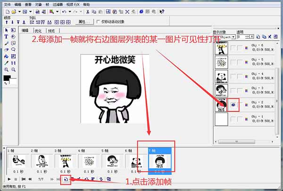Viewport: 283px width, 191px height.
Task: Go to the first frame
Action: pyautogui.click(x=24, y=179)
